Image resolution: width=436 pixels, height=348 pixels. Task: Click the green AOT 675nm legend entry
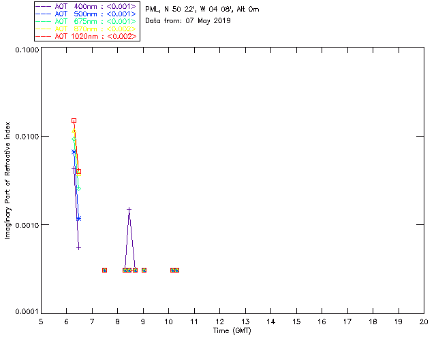click(86, 21)
